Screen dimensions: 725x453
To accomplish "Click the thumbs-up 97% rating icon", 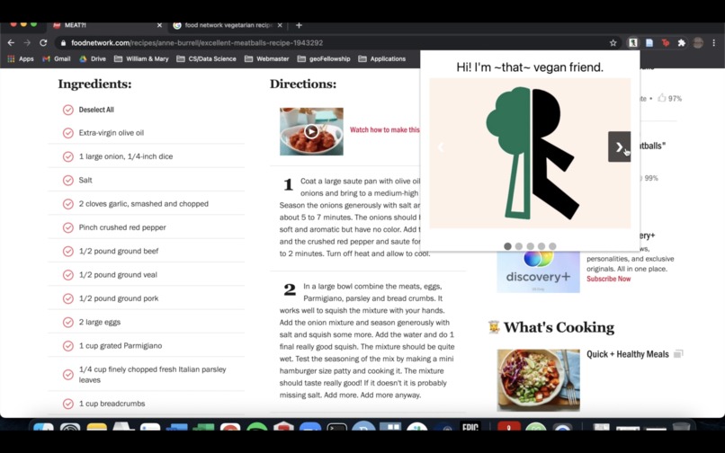I will click(662, 98).
